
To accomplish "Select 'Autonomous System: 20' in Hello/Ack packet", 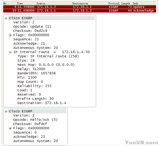I will tap(36, 141).
